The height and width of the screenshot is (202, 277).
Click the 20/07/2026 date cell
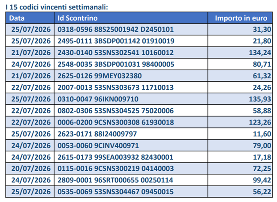(30, 169)
